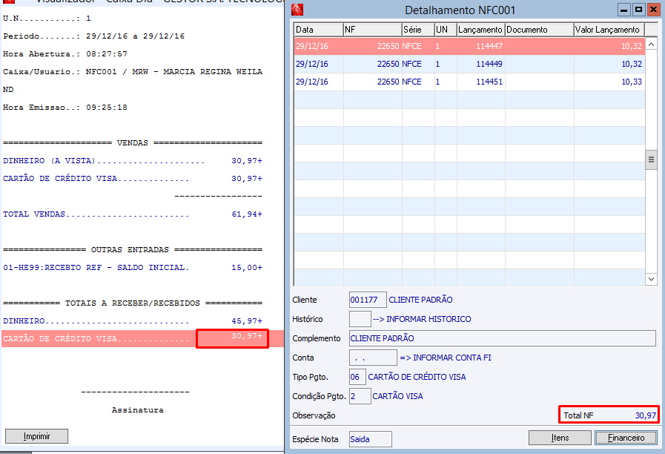
Task: Maximize the Detalhamento NFC001 window
Action: click(x=638, y=10)
